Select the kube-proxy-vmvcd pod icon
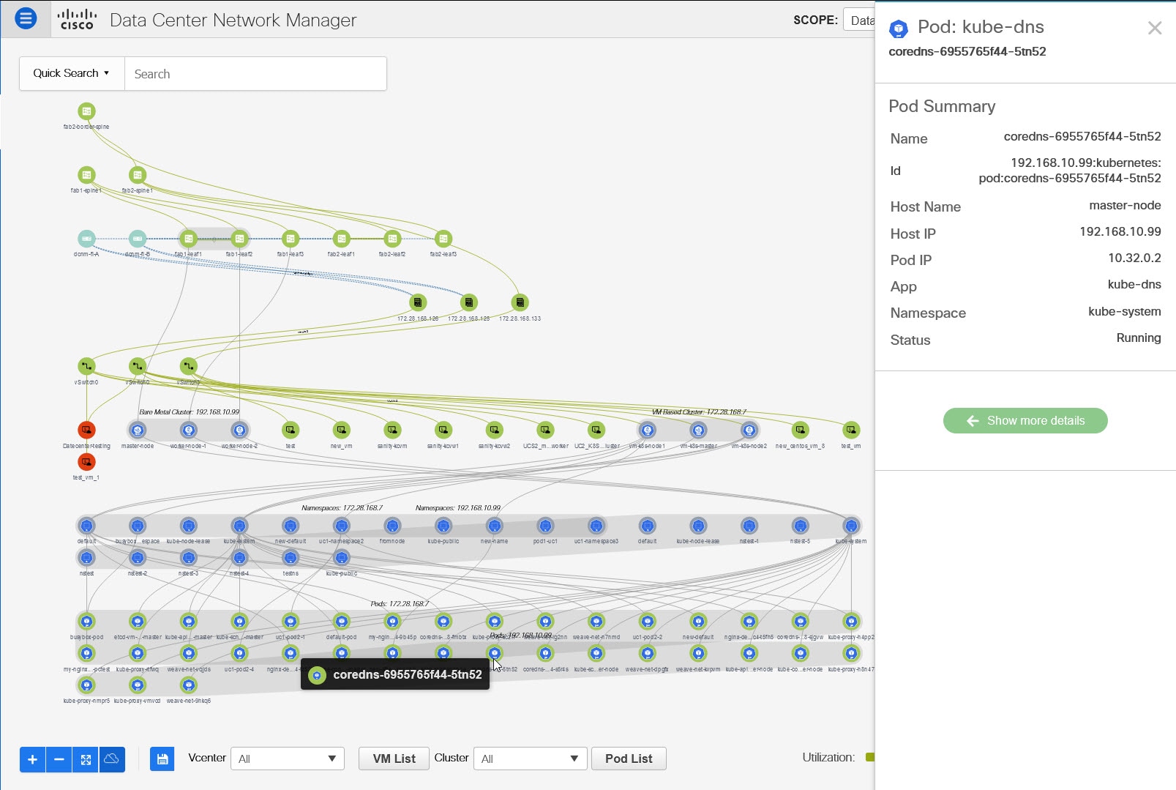Image resolution: width=1176 pixels, height=790 pixels. point(138,685)
